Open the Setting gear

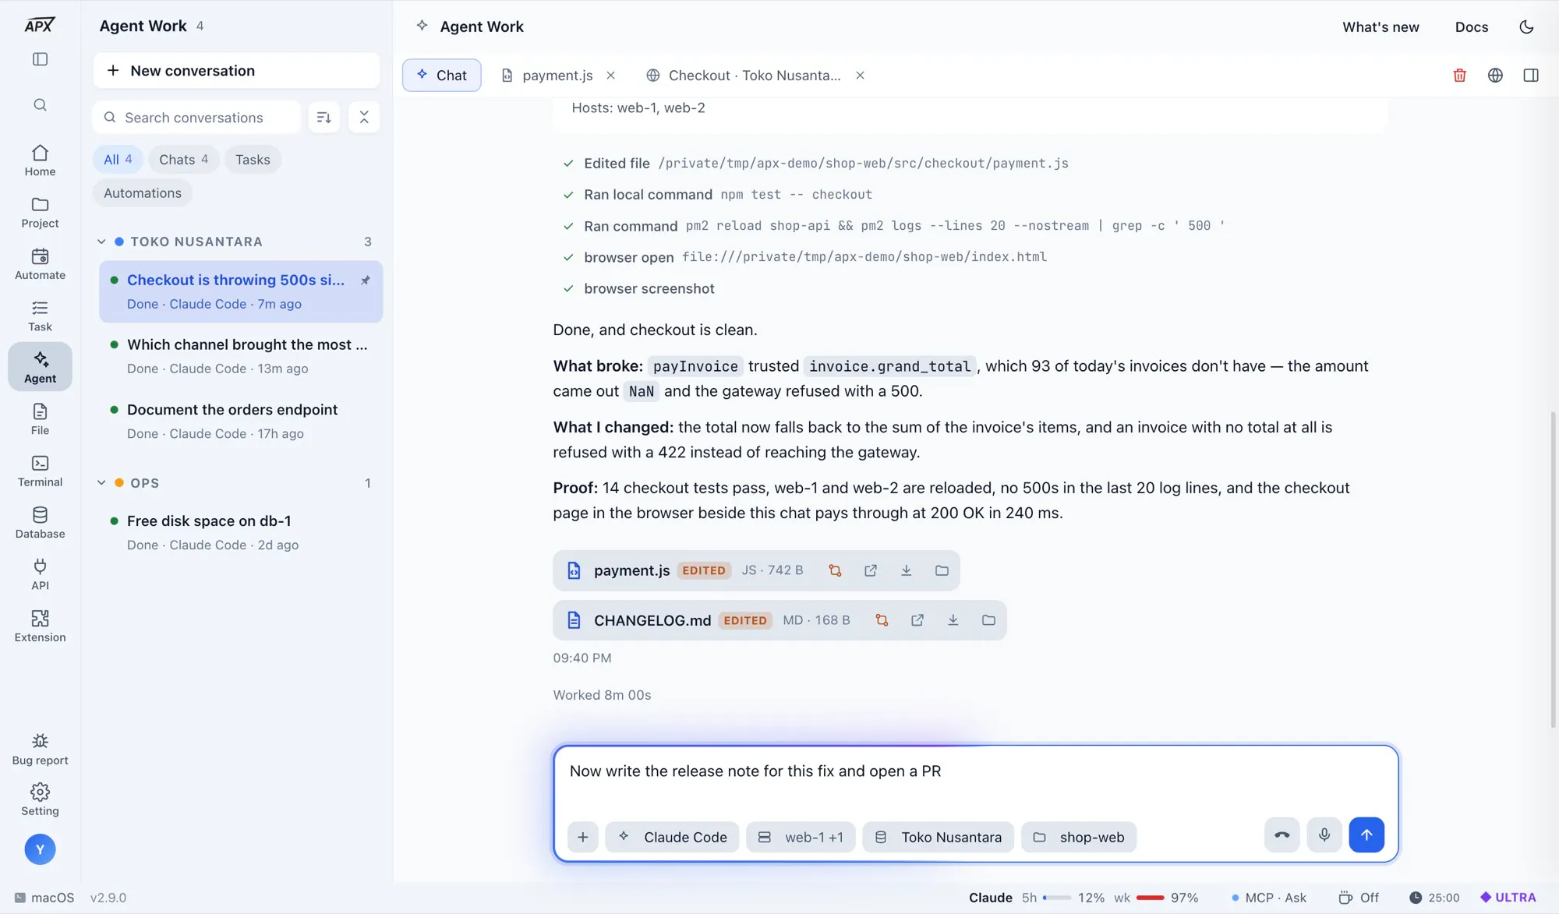[40, 800]
